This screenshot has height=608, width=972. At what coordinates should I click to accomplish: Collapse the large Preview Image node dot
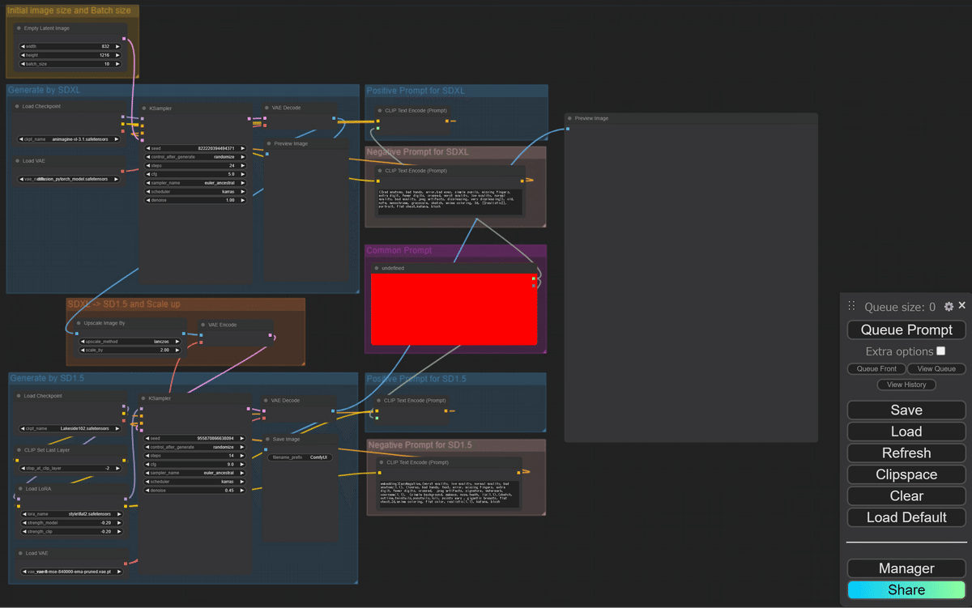point(570,118)
